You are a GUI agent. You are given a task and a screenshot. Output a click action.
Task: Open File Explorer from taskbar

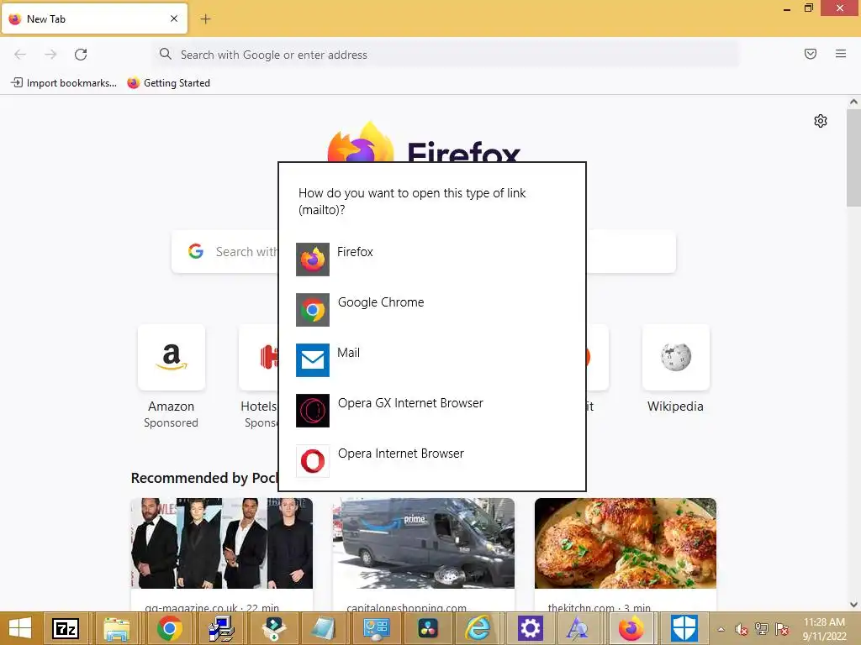point(117,628)
